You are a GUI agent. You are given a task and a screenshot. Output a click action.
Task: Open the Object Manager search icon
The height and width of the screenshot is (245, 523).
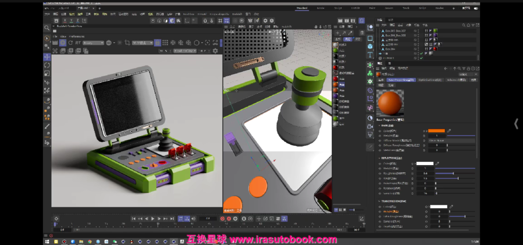point(464,25)
